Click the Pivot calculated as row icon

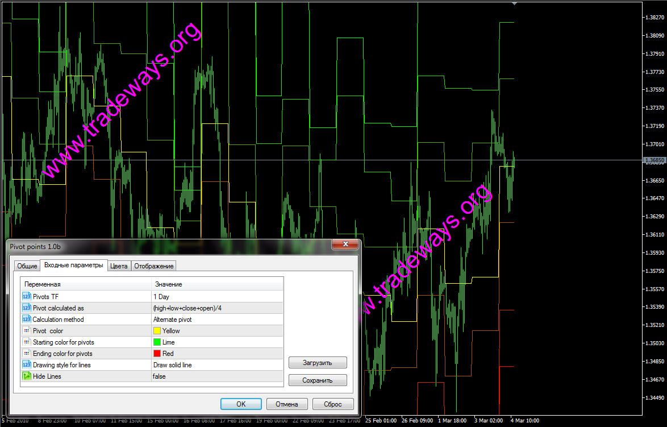pos(26,308)
